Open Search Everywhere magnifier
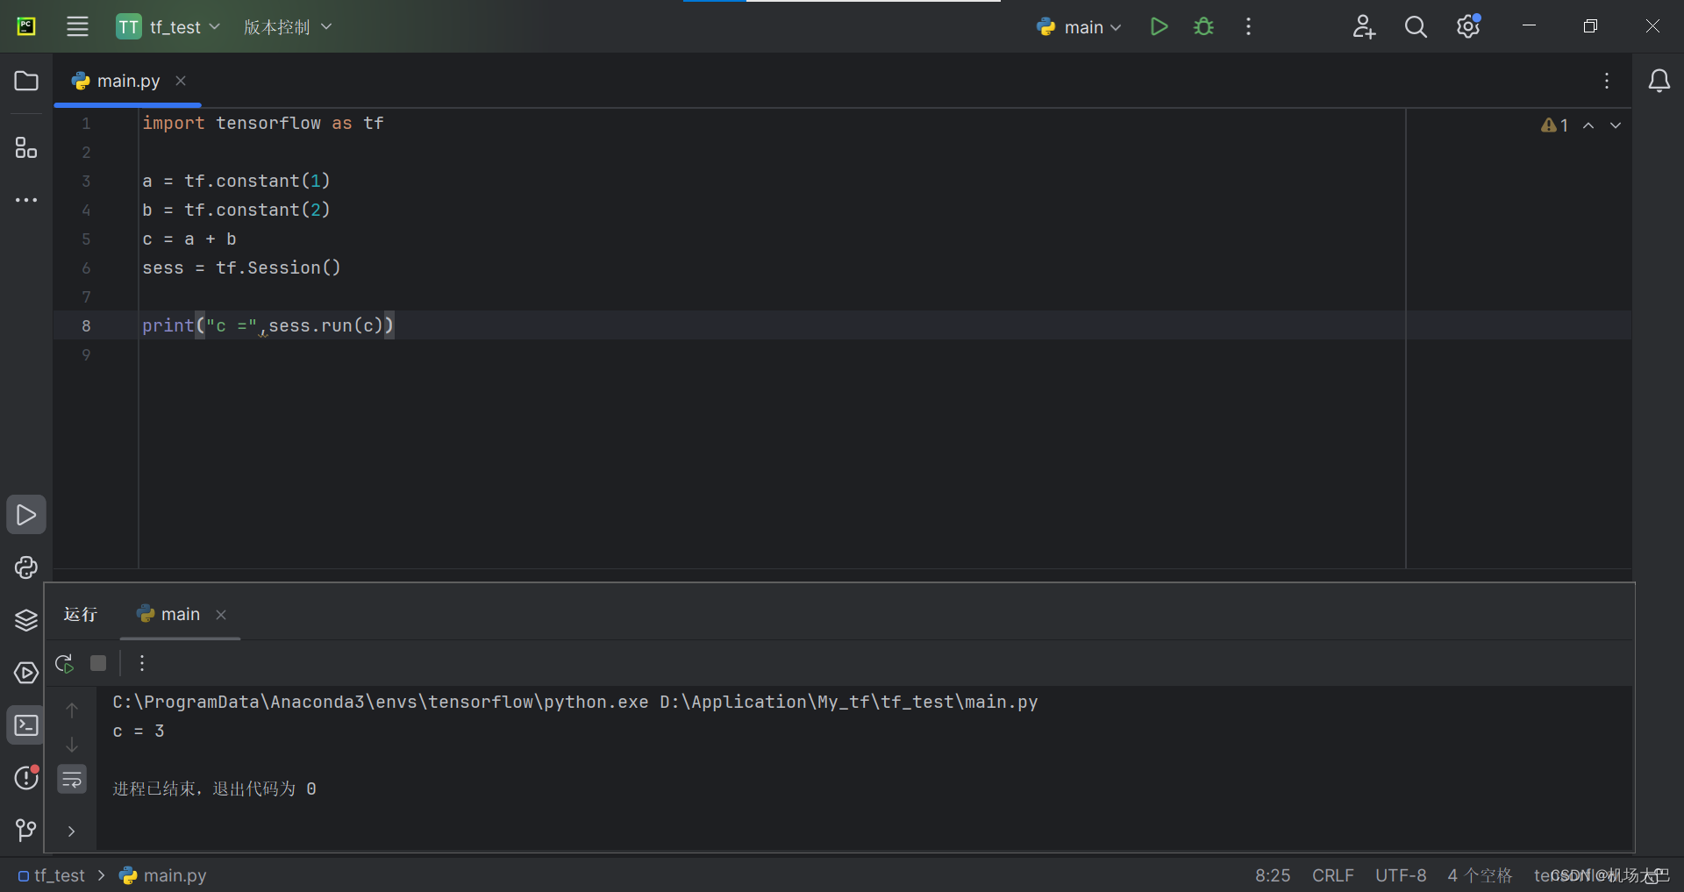1684x892 pixels. [1416, 26]
